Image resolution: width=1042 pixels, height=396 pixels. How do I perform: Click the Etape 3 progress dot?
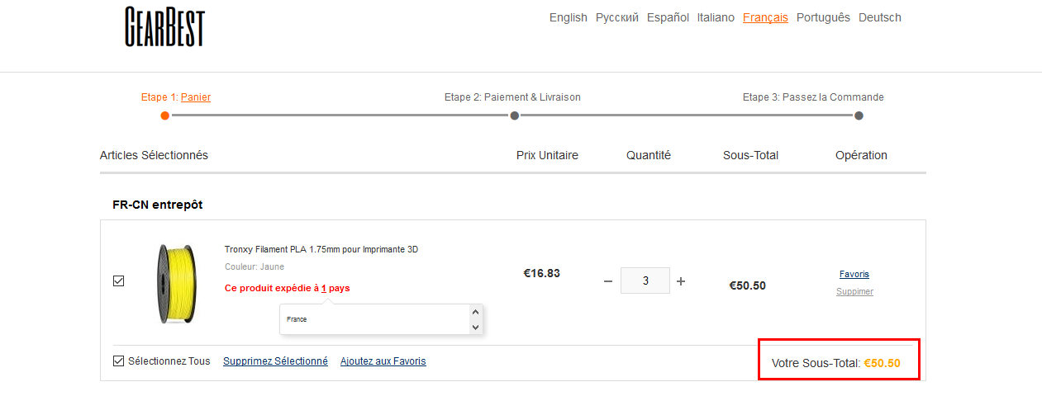point(859,115)
